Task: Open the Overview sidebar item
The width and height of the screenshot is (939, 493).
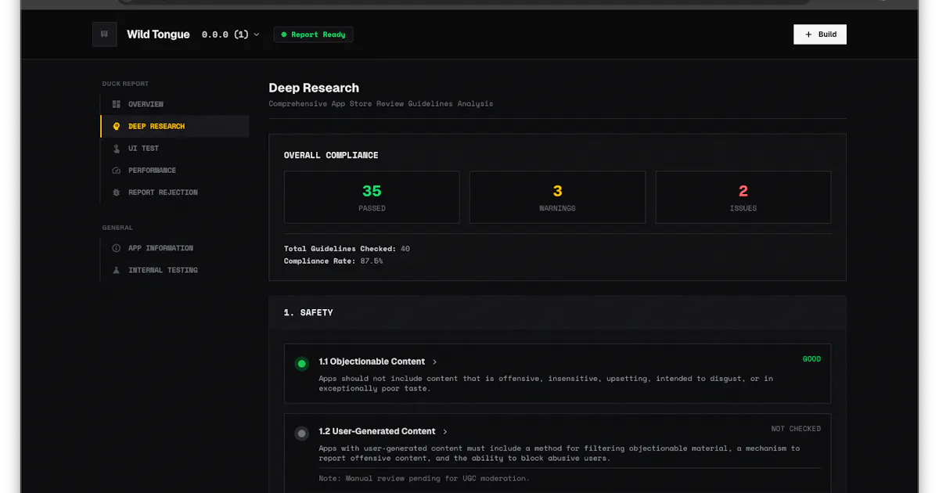Action: click(x=174, y=104)
